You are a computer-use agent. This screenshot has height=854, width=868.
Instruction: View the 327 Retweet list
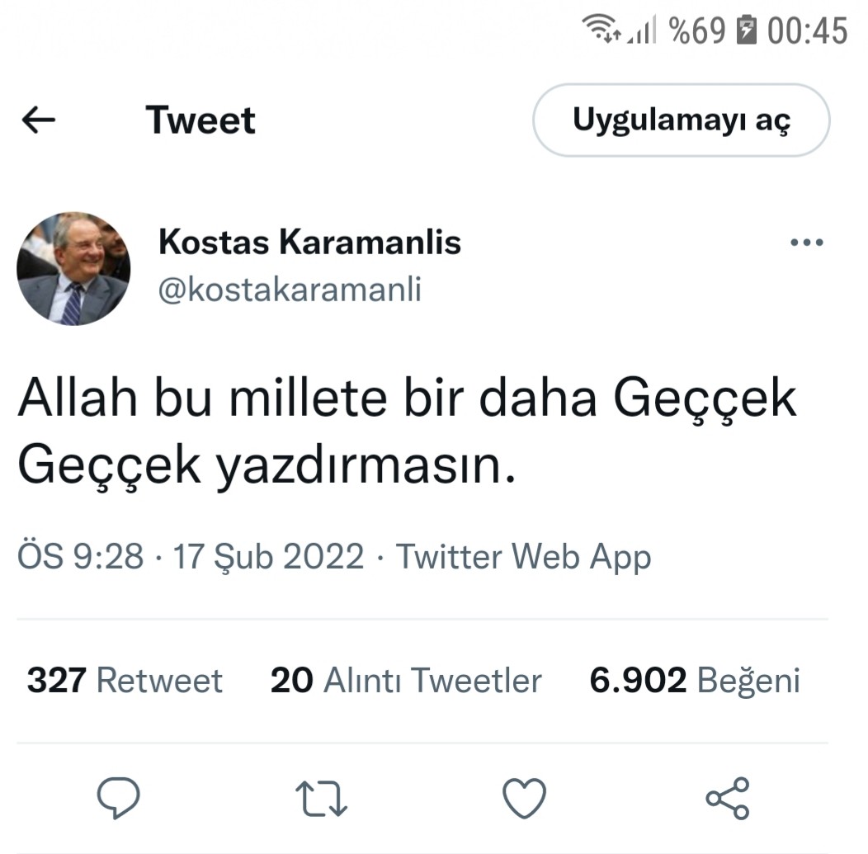[x=125, y=681]
